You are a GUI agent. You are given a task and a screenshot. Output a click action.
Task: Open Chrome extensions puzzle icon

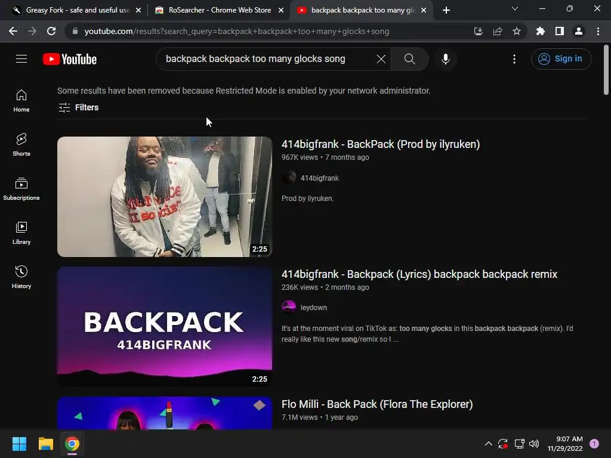pos(541,31)
